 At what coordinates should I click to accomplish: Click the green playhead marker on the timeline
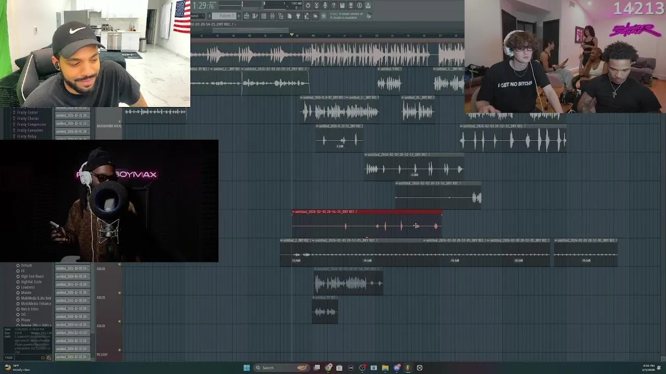(x=291, y=35)
